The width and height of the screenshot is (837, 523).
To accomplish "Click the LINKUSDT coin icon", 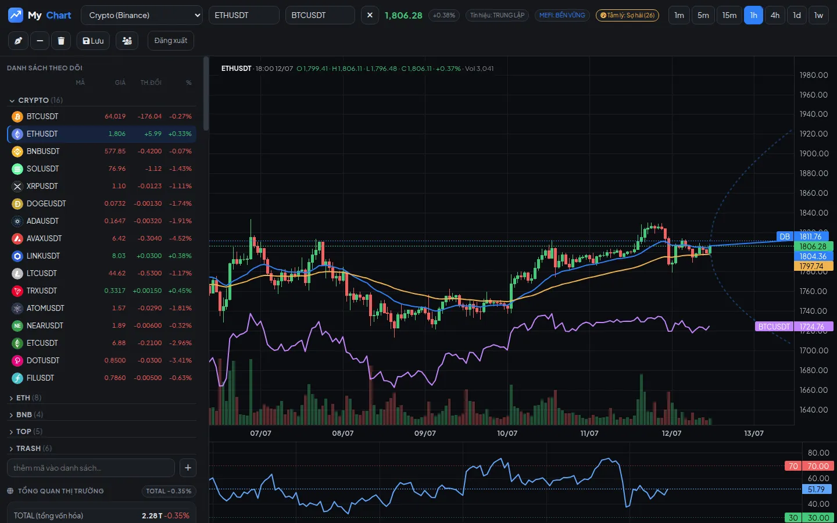I will (x=17, y=256).
